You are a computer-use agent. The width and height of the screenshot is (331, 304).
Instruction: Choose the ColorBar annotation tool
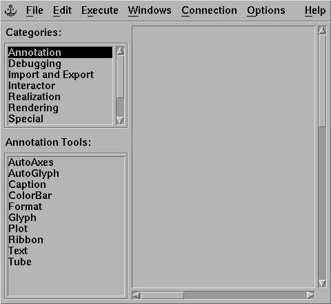[30, 196]
